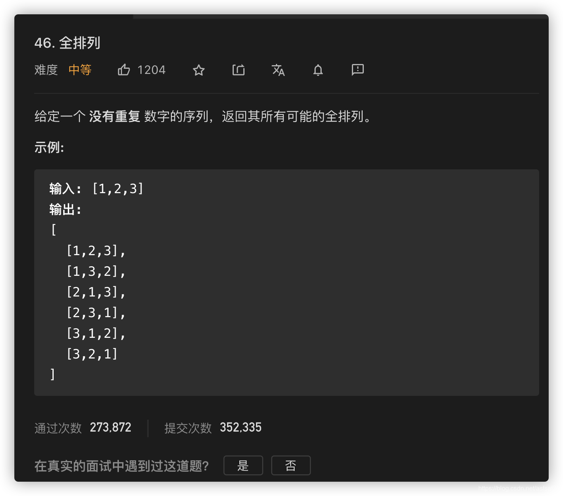The width and height of the screenshot is (563, 496).
Task: Select 是 for meeting this interview question
Action: pos(243,465)
